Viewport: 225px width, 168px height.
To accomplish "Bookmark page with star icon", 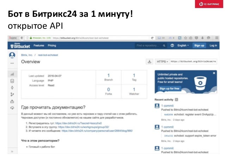I will tap(186, 38).
